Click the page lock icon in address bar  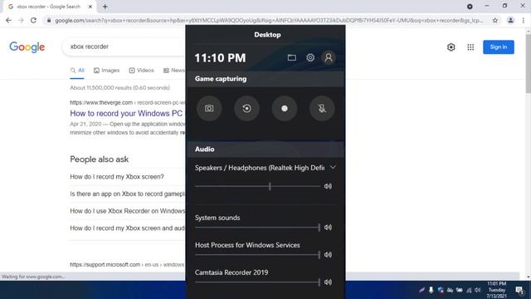pos(49,20)
